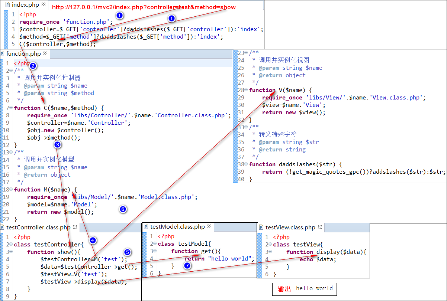The height and width of the screenshot is (301, 447).
Task: Close the testModel.class.php tab
Action: [x=209, y=226]
